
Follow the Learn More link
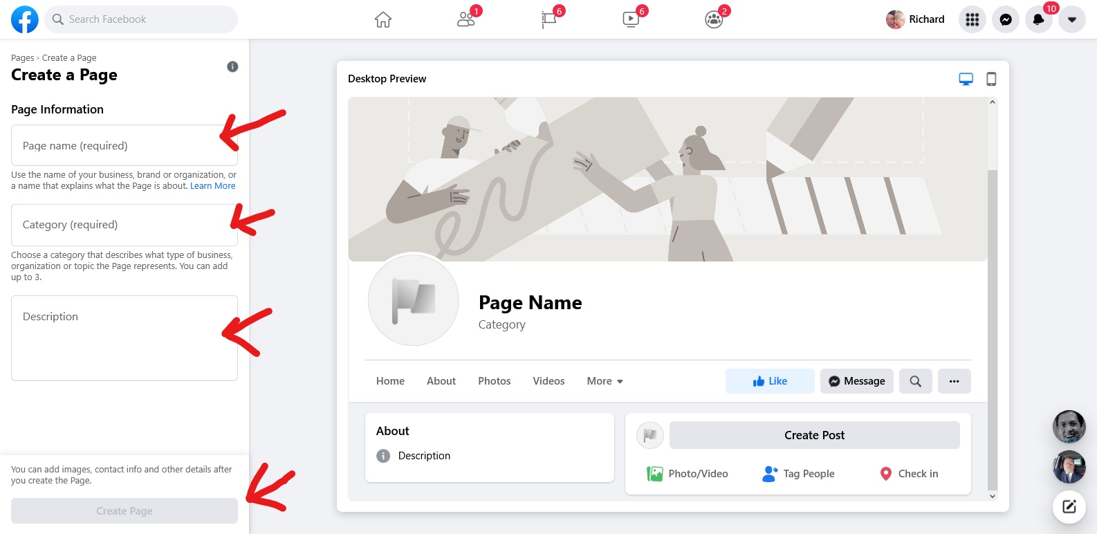point(213,186)
